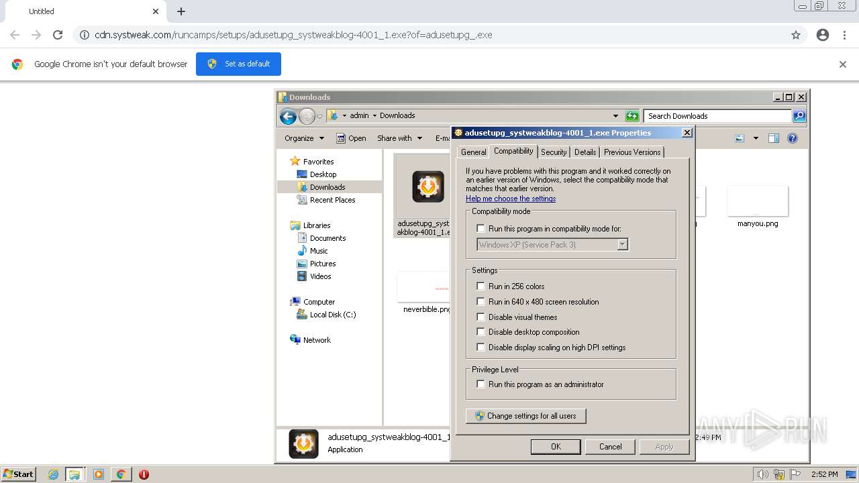The image size is (859, 483).
Task: Enable Run in 256 colors
Action: 481,286
